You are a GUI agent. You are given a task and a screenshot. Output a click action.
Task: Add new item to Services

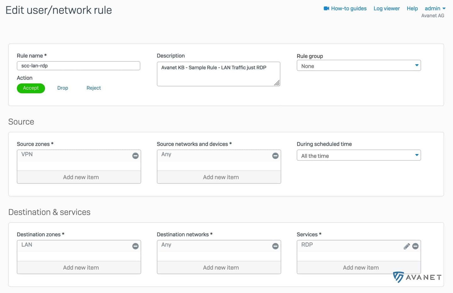(359, 268)
